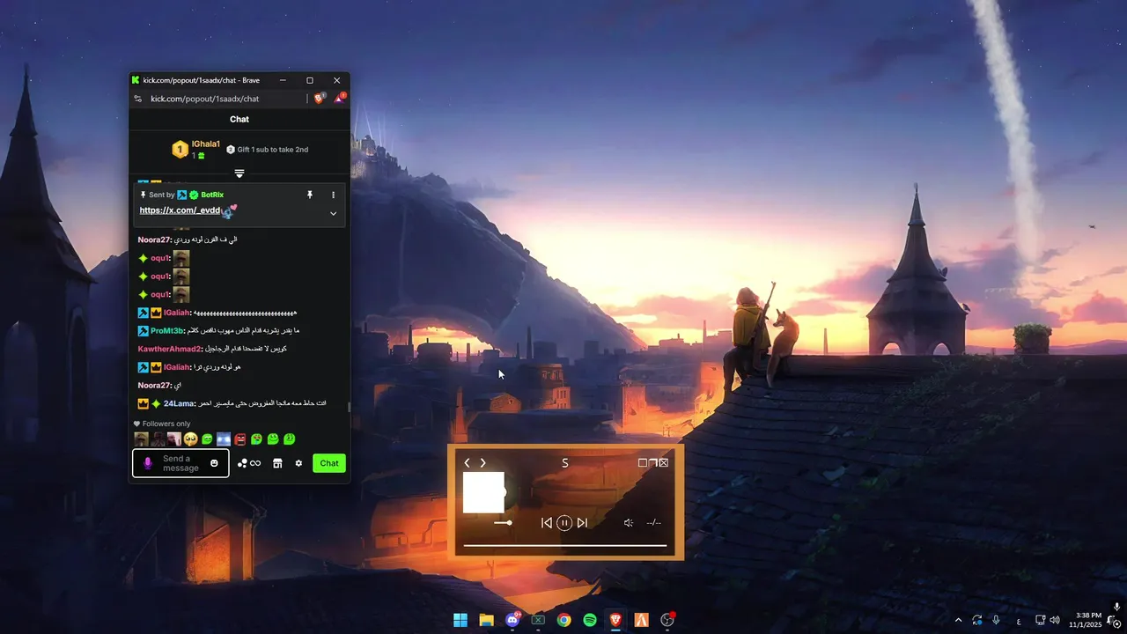Pick the last green emote in quick row

coord(289,439)
